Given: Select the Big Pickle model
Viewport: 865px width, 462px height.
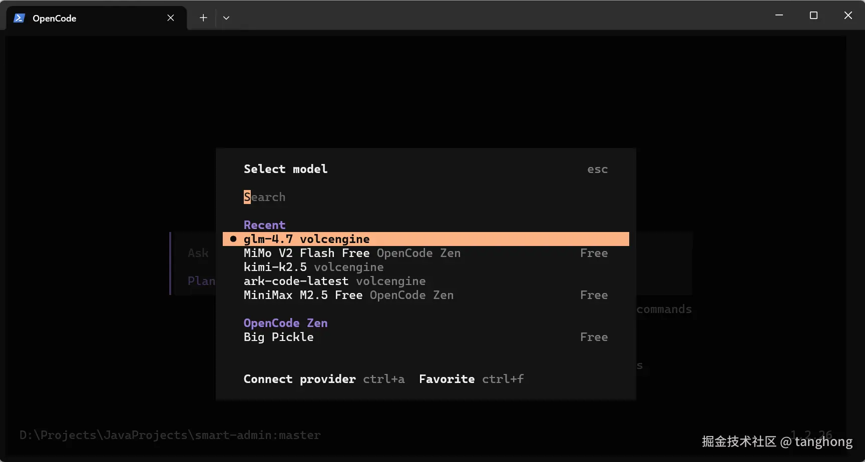Looking at the screenshot, I should pyautogui.click(x=425, y=337).
